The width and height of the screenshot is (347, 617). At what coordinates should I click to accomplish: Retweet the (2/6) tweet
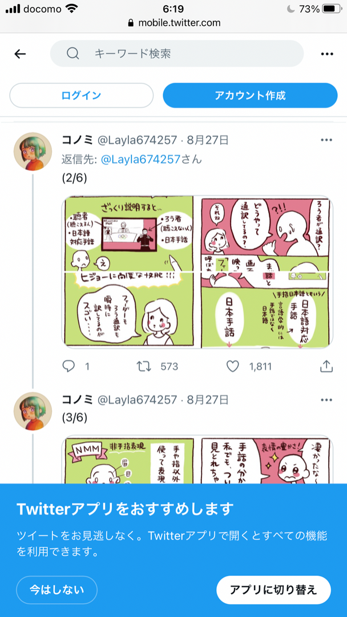pos(143,366)
